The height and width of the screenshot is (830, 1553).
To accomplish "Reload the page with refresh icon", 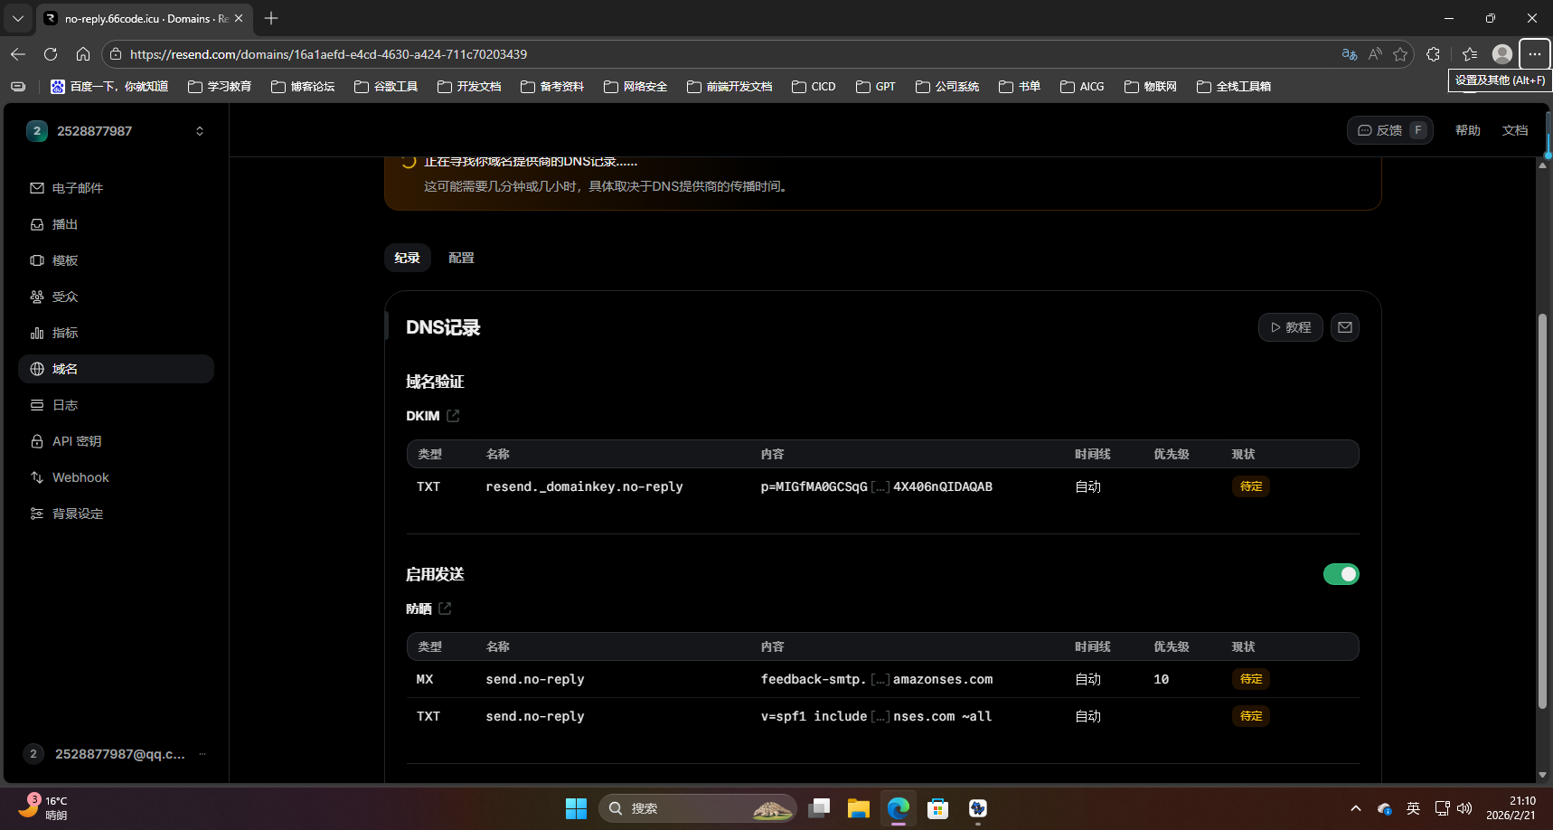I will [51, 54].
